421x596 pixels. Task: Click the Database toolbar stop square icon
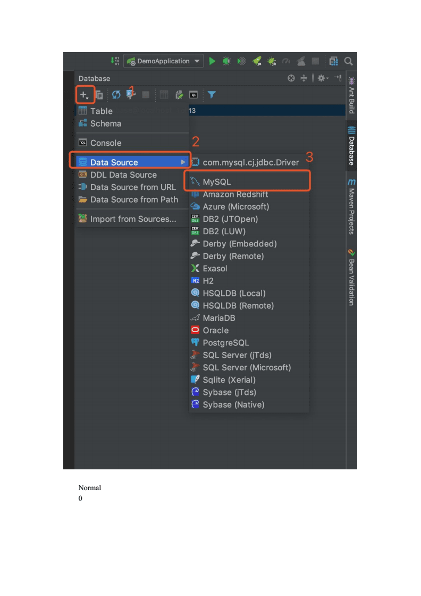coord(146,95)
